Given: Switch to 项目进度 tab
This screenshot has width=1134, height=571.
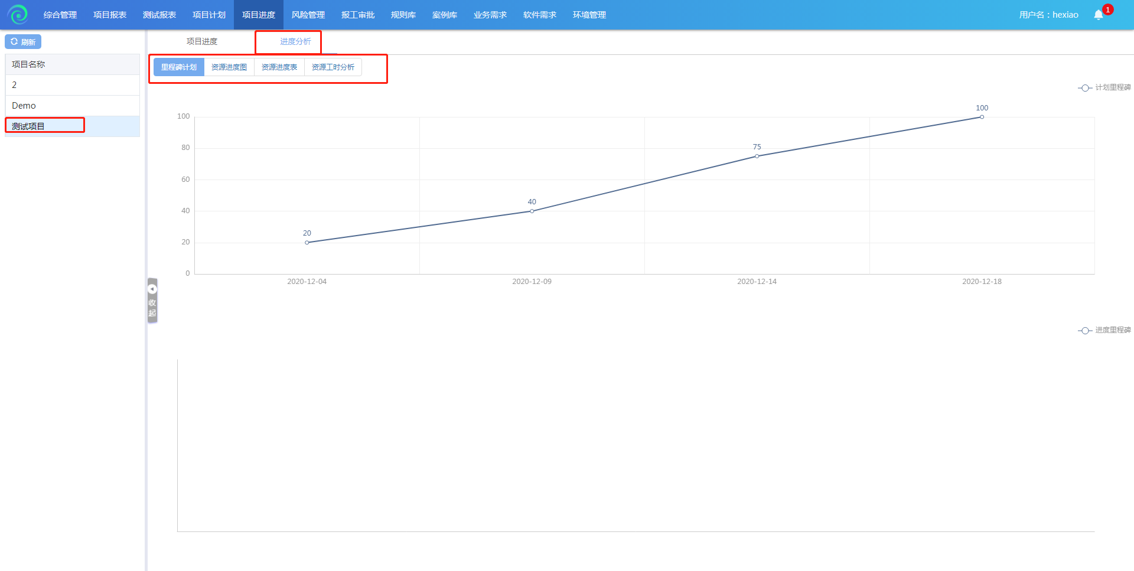Looking at the screenshot, I should click(x=202, y=41).
